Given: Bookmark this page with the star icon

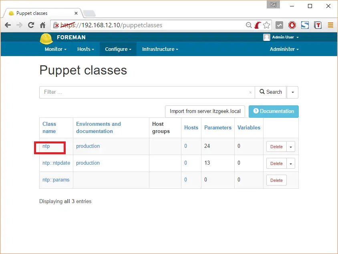Looking at the screenshot, I should pyautogui.click(x=266, y=25).
